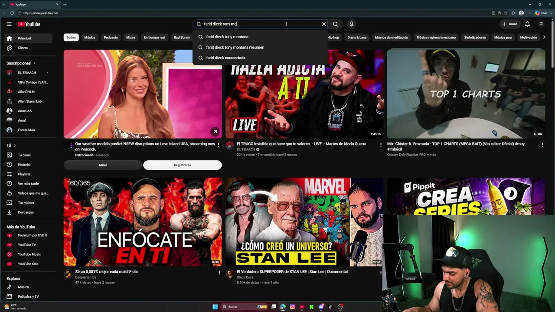Expand the Tú section chevron
The width and height of the screenshot is (555, 312).
click(x=14, y=146)
